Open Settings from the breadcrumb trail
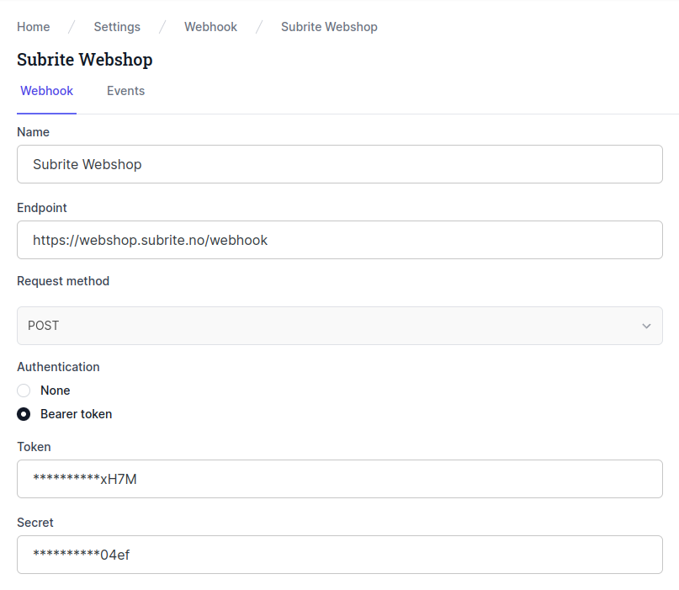Screen dimensions: 679x590 [x=117, y=26]
